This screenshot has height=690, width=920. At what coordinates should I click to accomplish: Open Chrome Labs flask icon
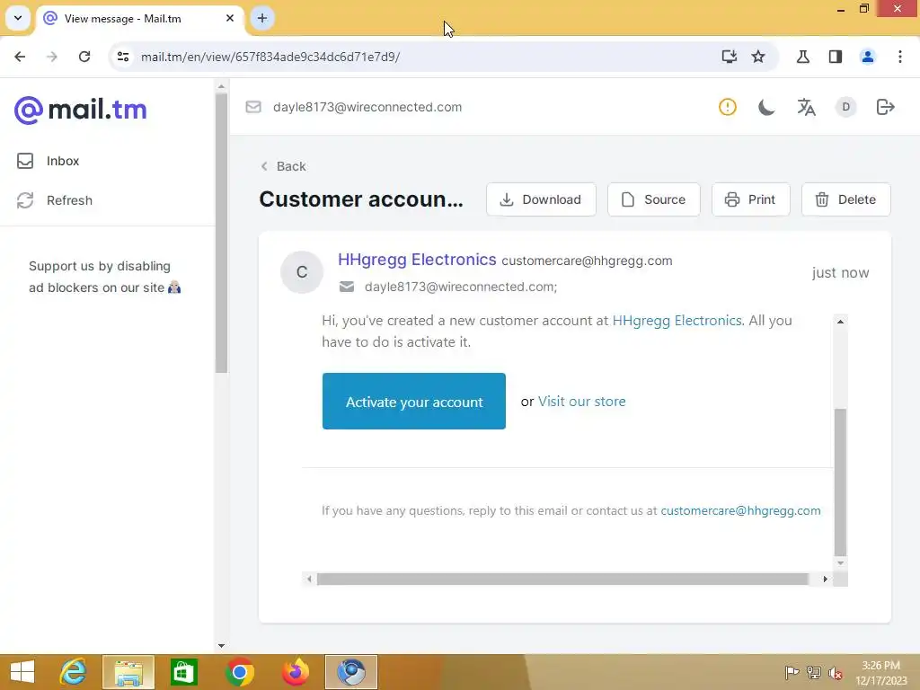pyautogui.click(x=803, y=57)
